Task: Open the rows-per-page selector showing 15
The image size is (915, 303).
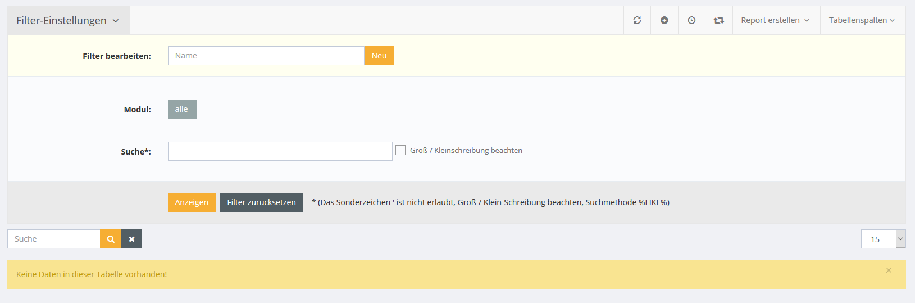Action: [x=882, y=239]
